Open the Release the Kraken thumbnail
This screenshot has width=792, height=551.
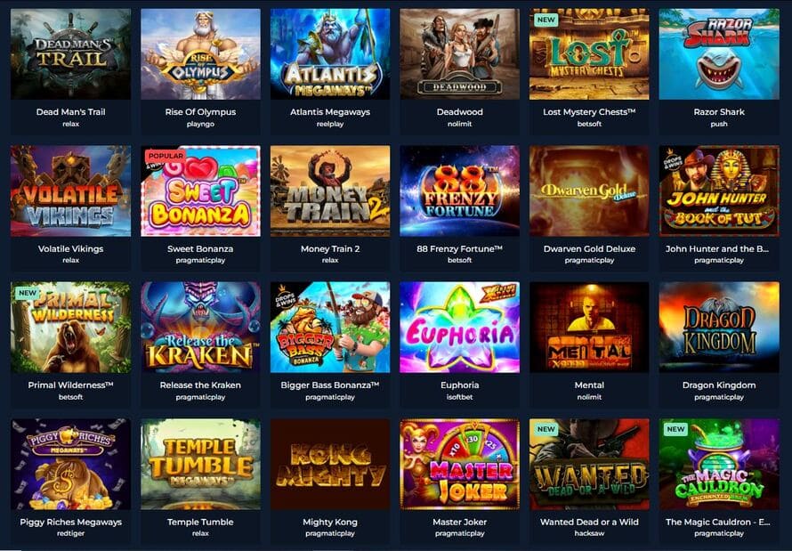(x=200, y=328)
